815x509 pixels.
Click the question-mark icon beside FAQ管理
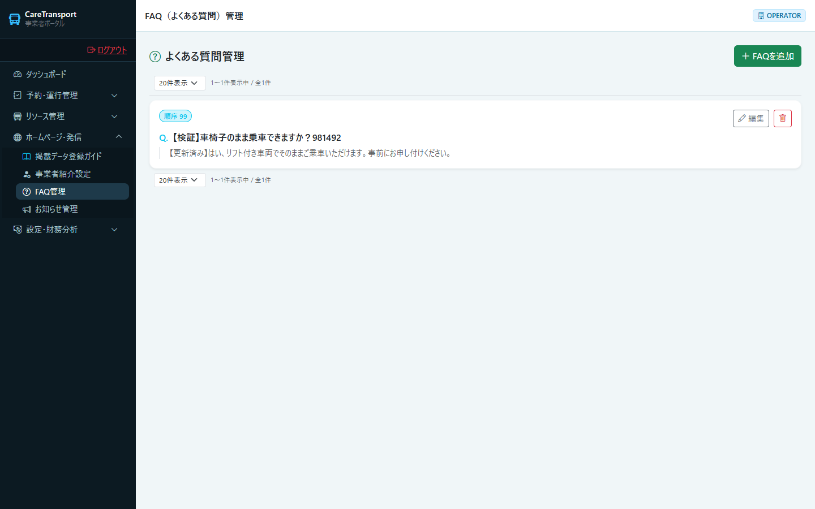27,192
